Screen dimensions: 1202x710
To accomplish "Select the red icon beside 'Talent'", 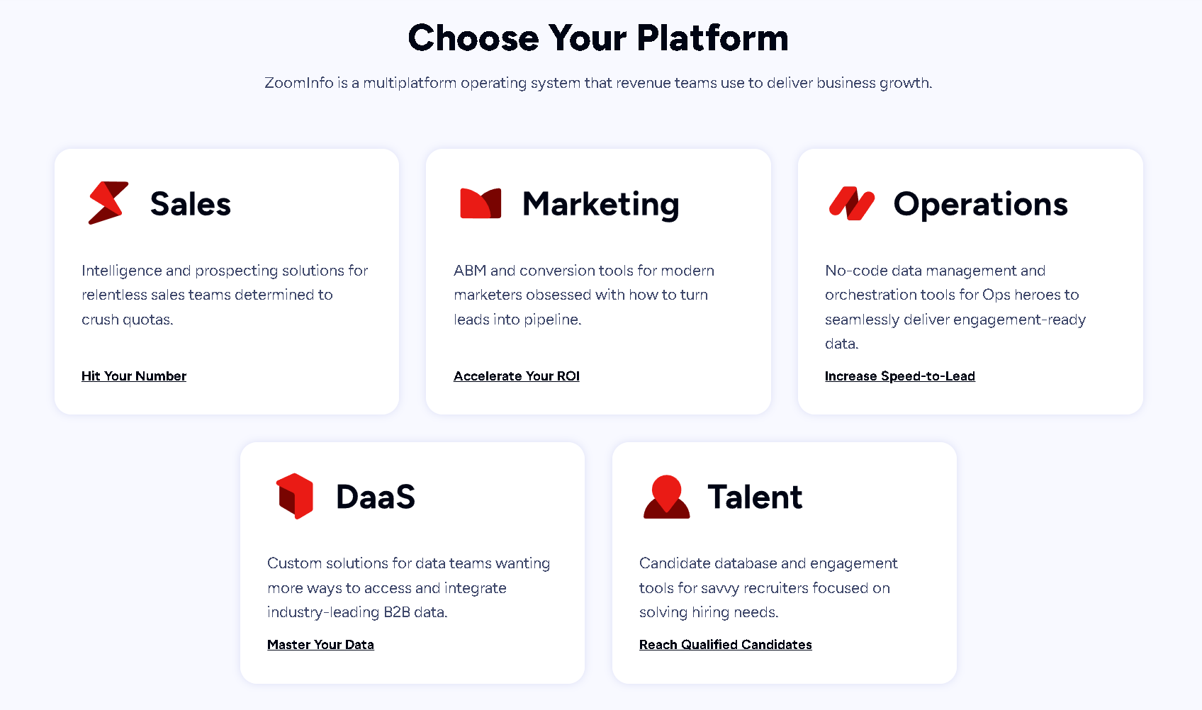I will click(667, 496).
